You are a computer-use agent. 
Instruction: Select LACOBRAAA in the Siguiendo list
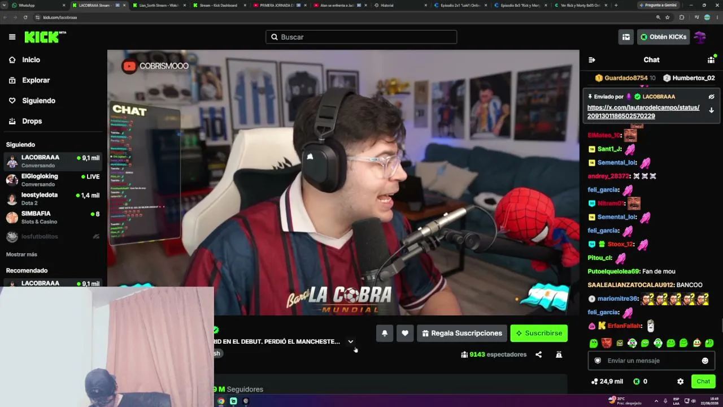53,161
